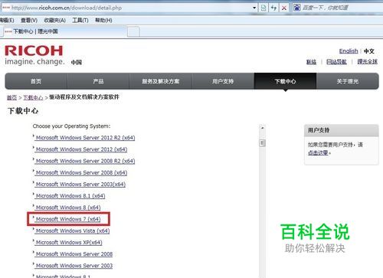
Task: Click the red stop loading icon
Action: click(284, 8)
